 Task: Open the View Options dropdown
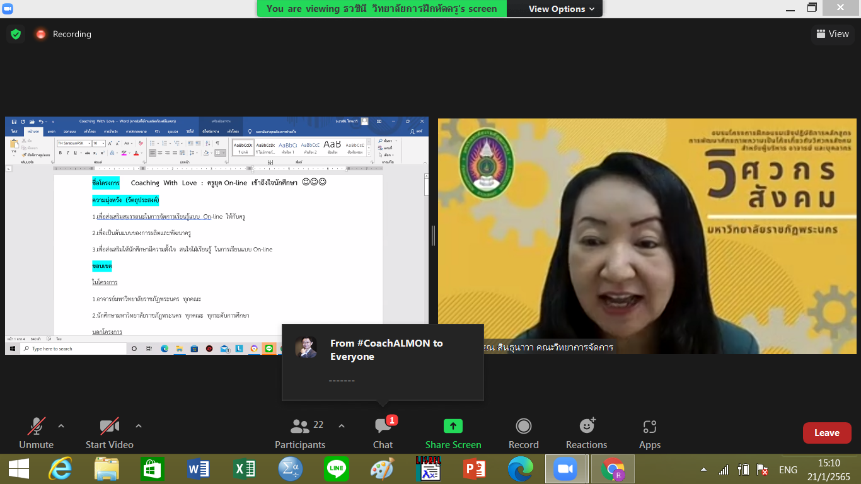tap(561, 9)
